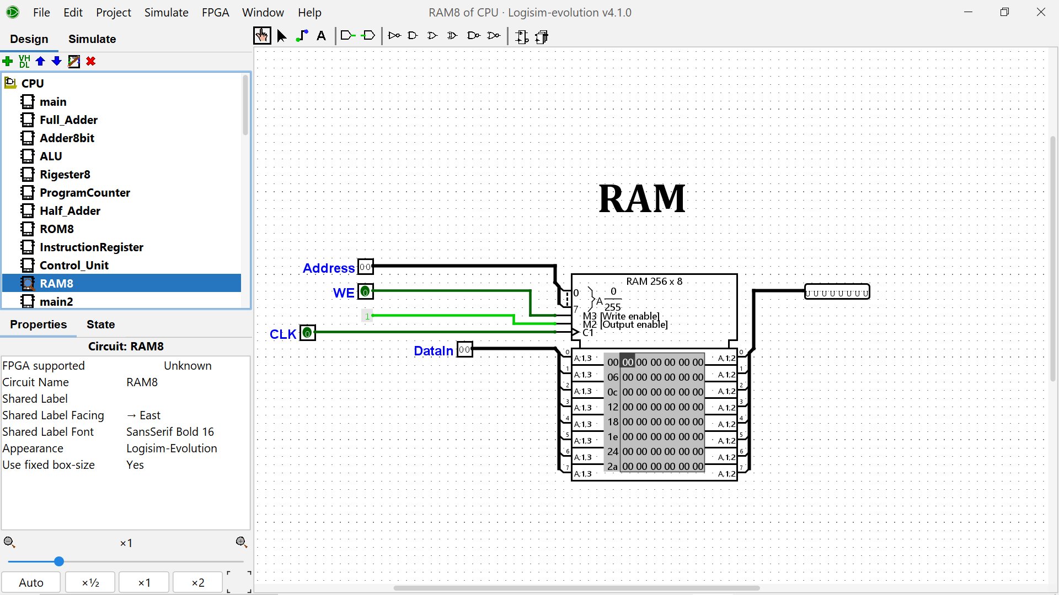Image resolution: width=1059 pixels, height=595 pixels.
Task: Poke the DataIn input pin value
Action: 465,349
